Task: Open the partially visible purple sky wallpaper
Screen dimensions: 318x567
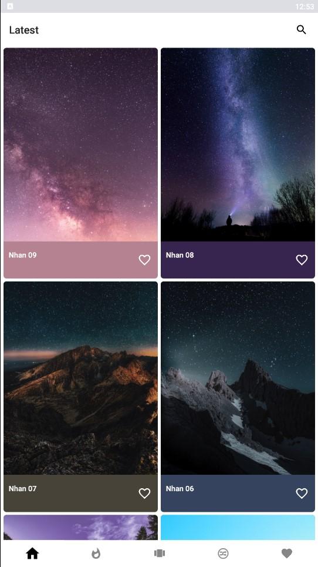Action: point(80,528)
